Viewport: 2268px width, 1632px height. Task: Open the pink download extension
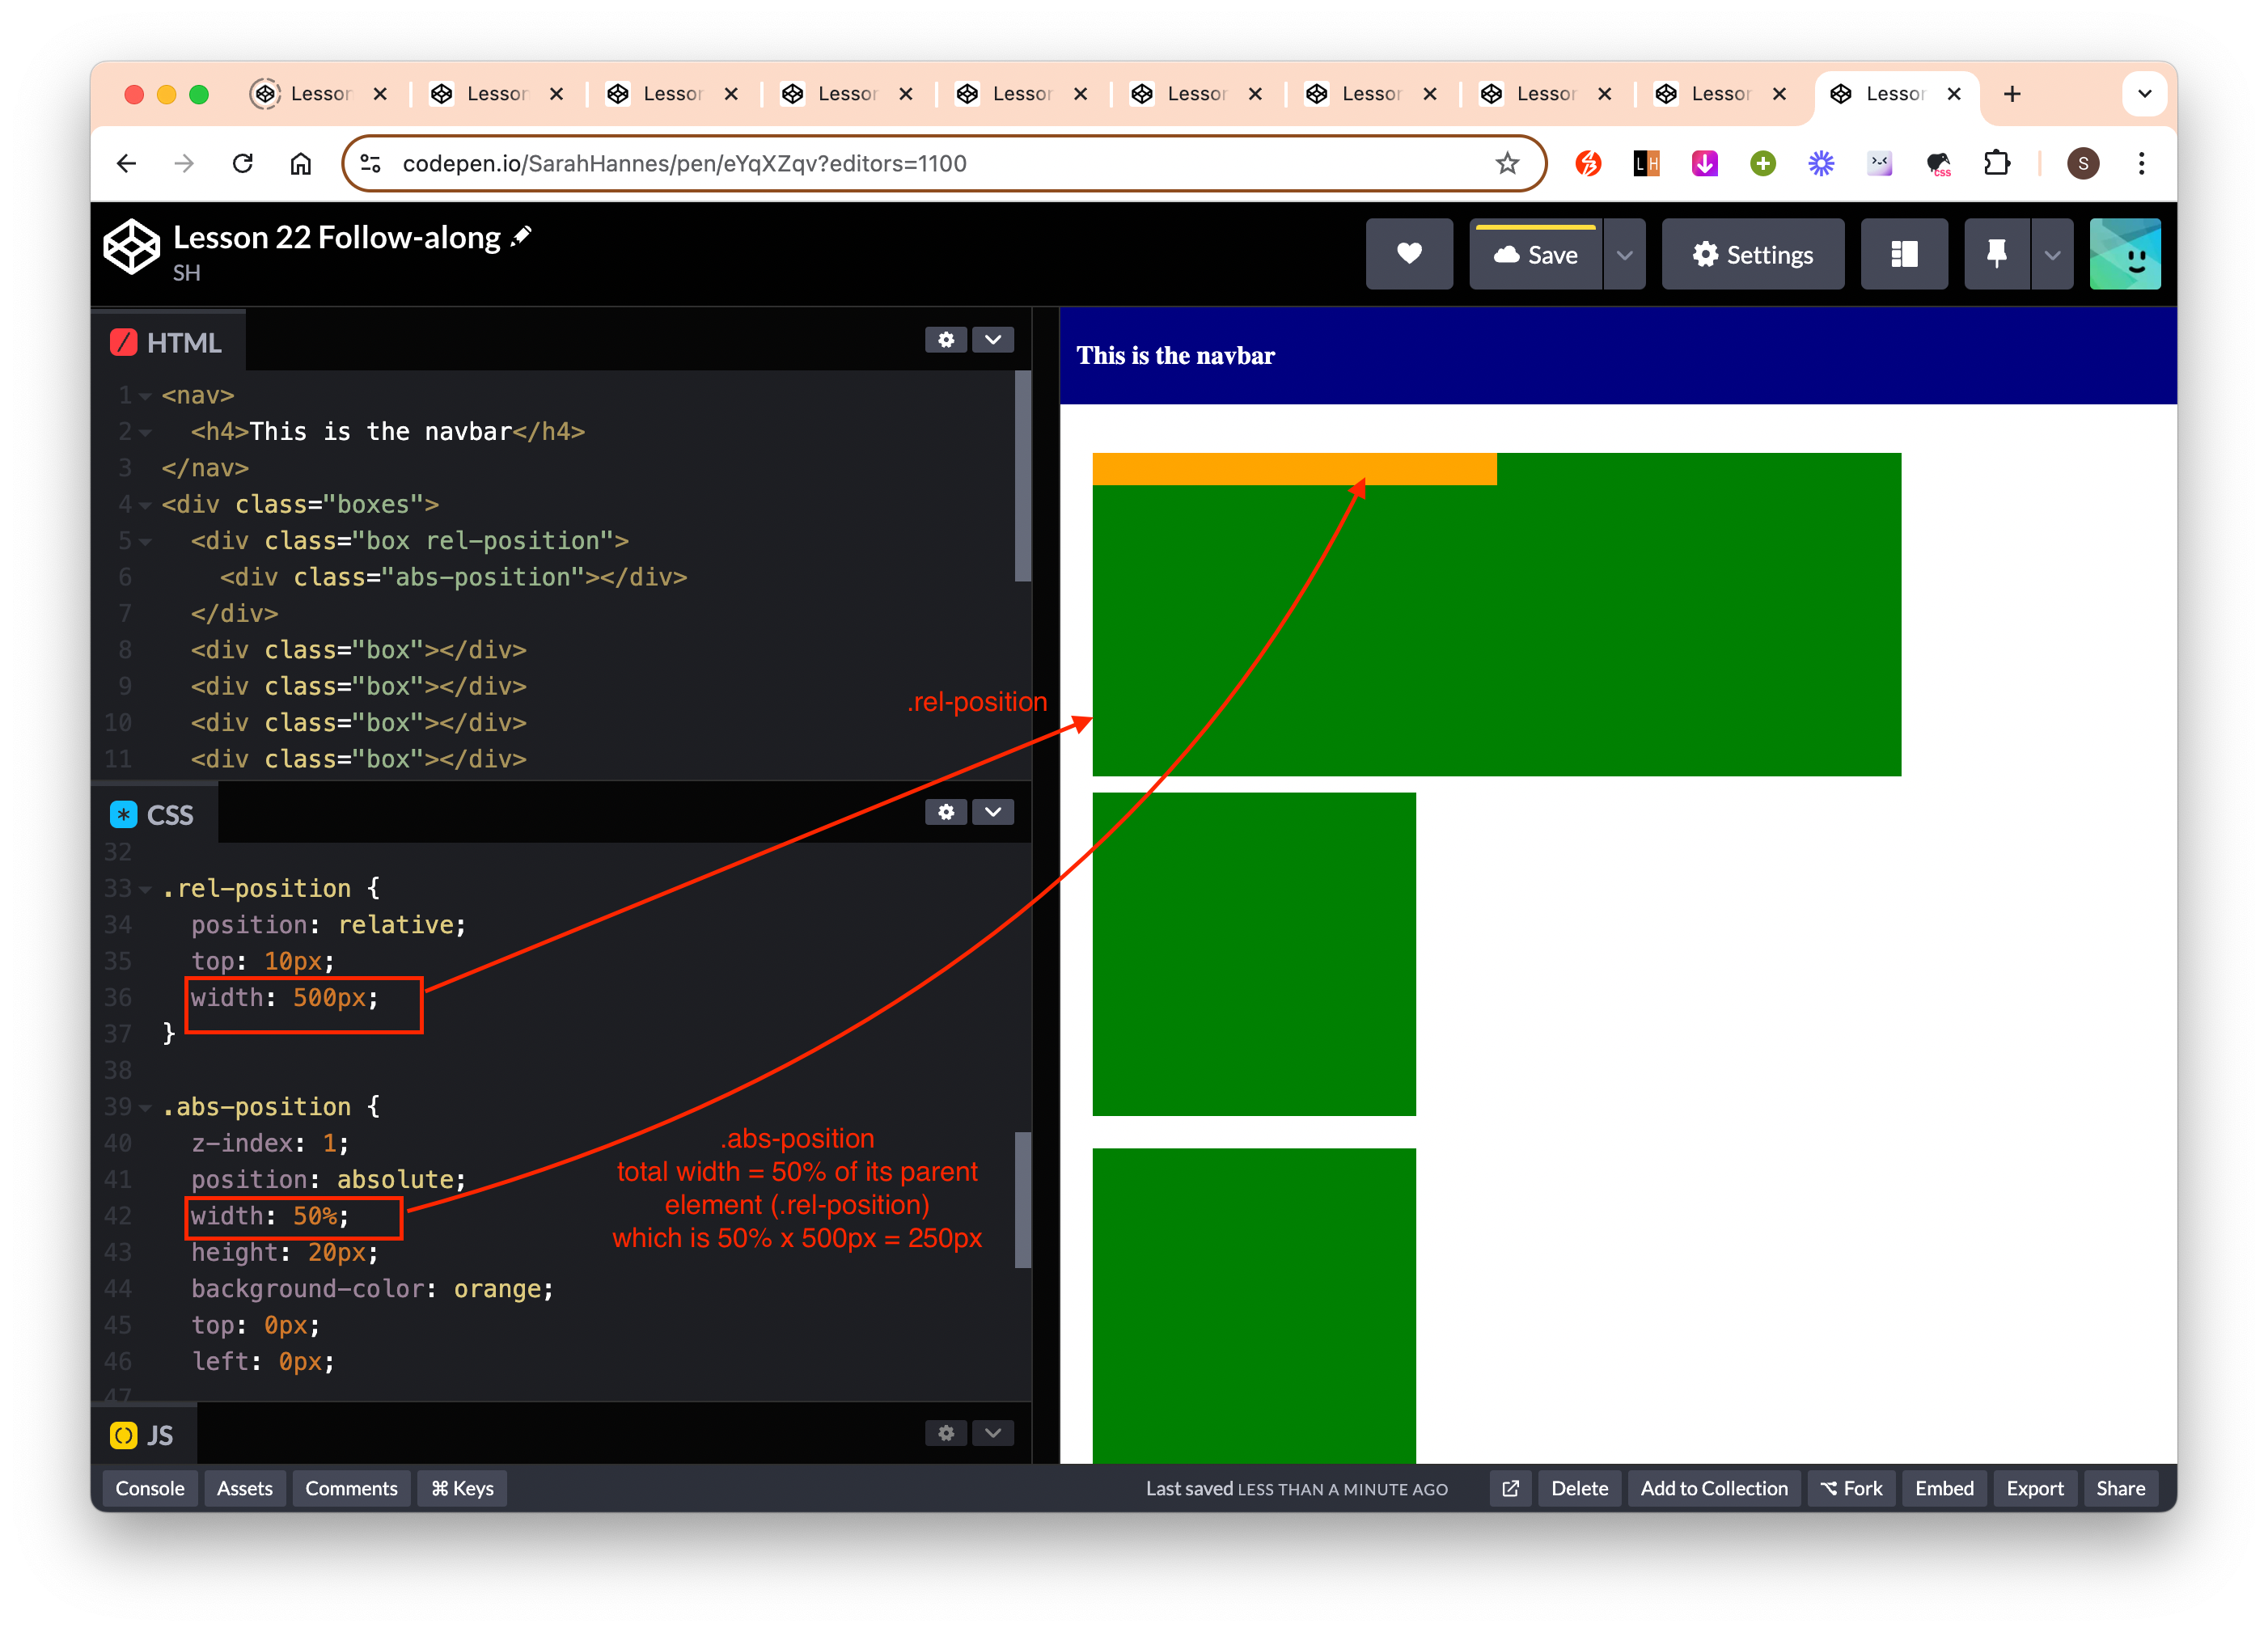[1704, 163]
